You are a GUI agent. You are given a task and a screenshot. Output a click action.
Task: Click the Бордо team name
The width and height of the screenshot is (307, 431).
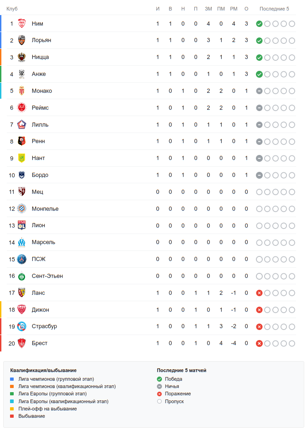pos(40,175)
